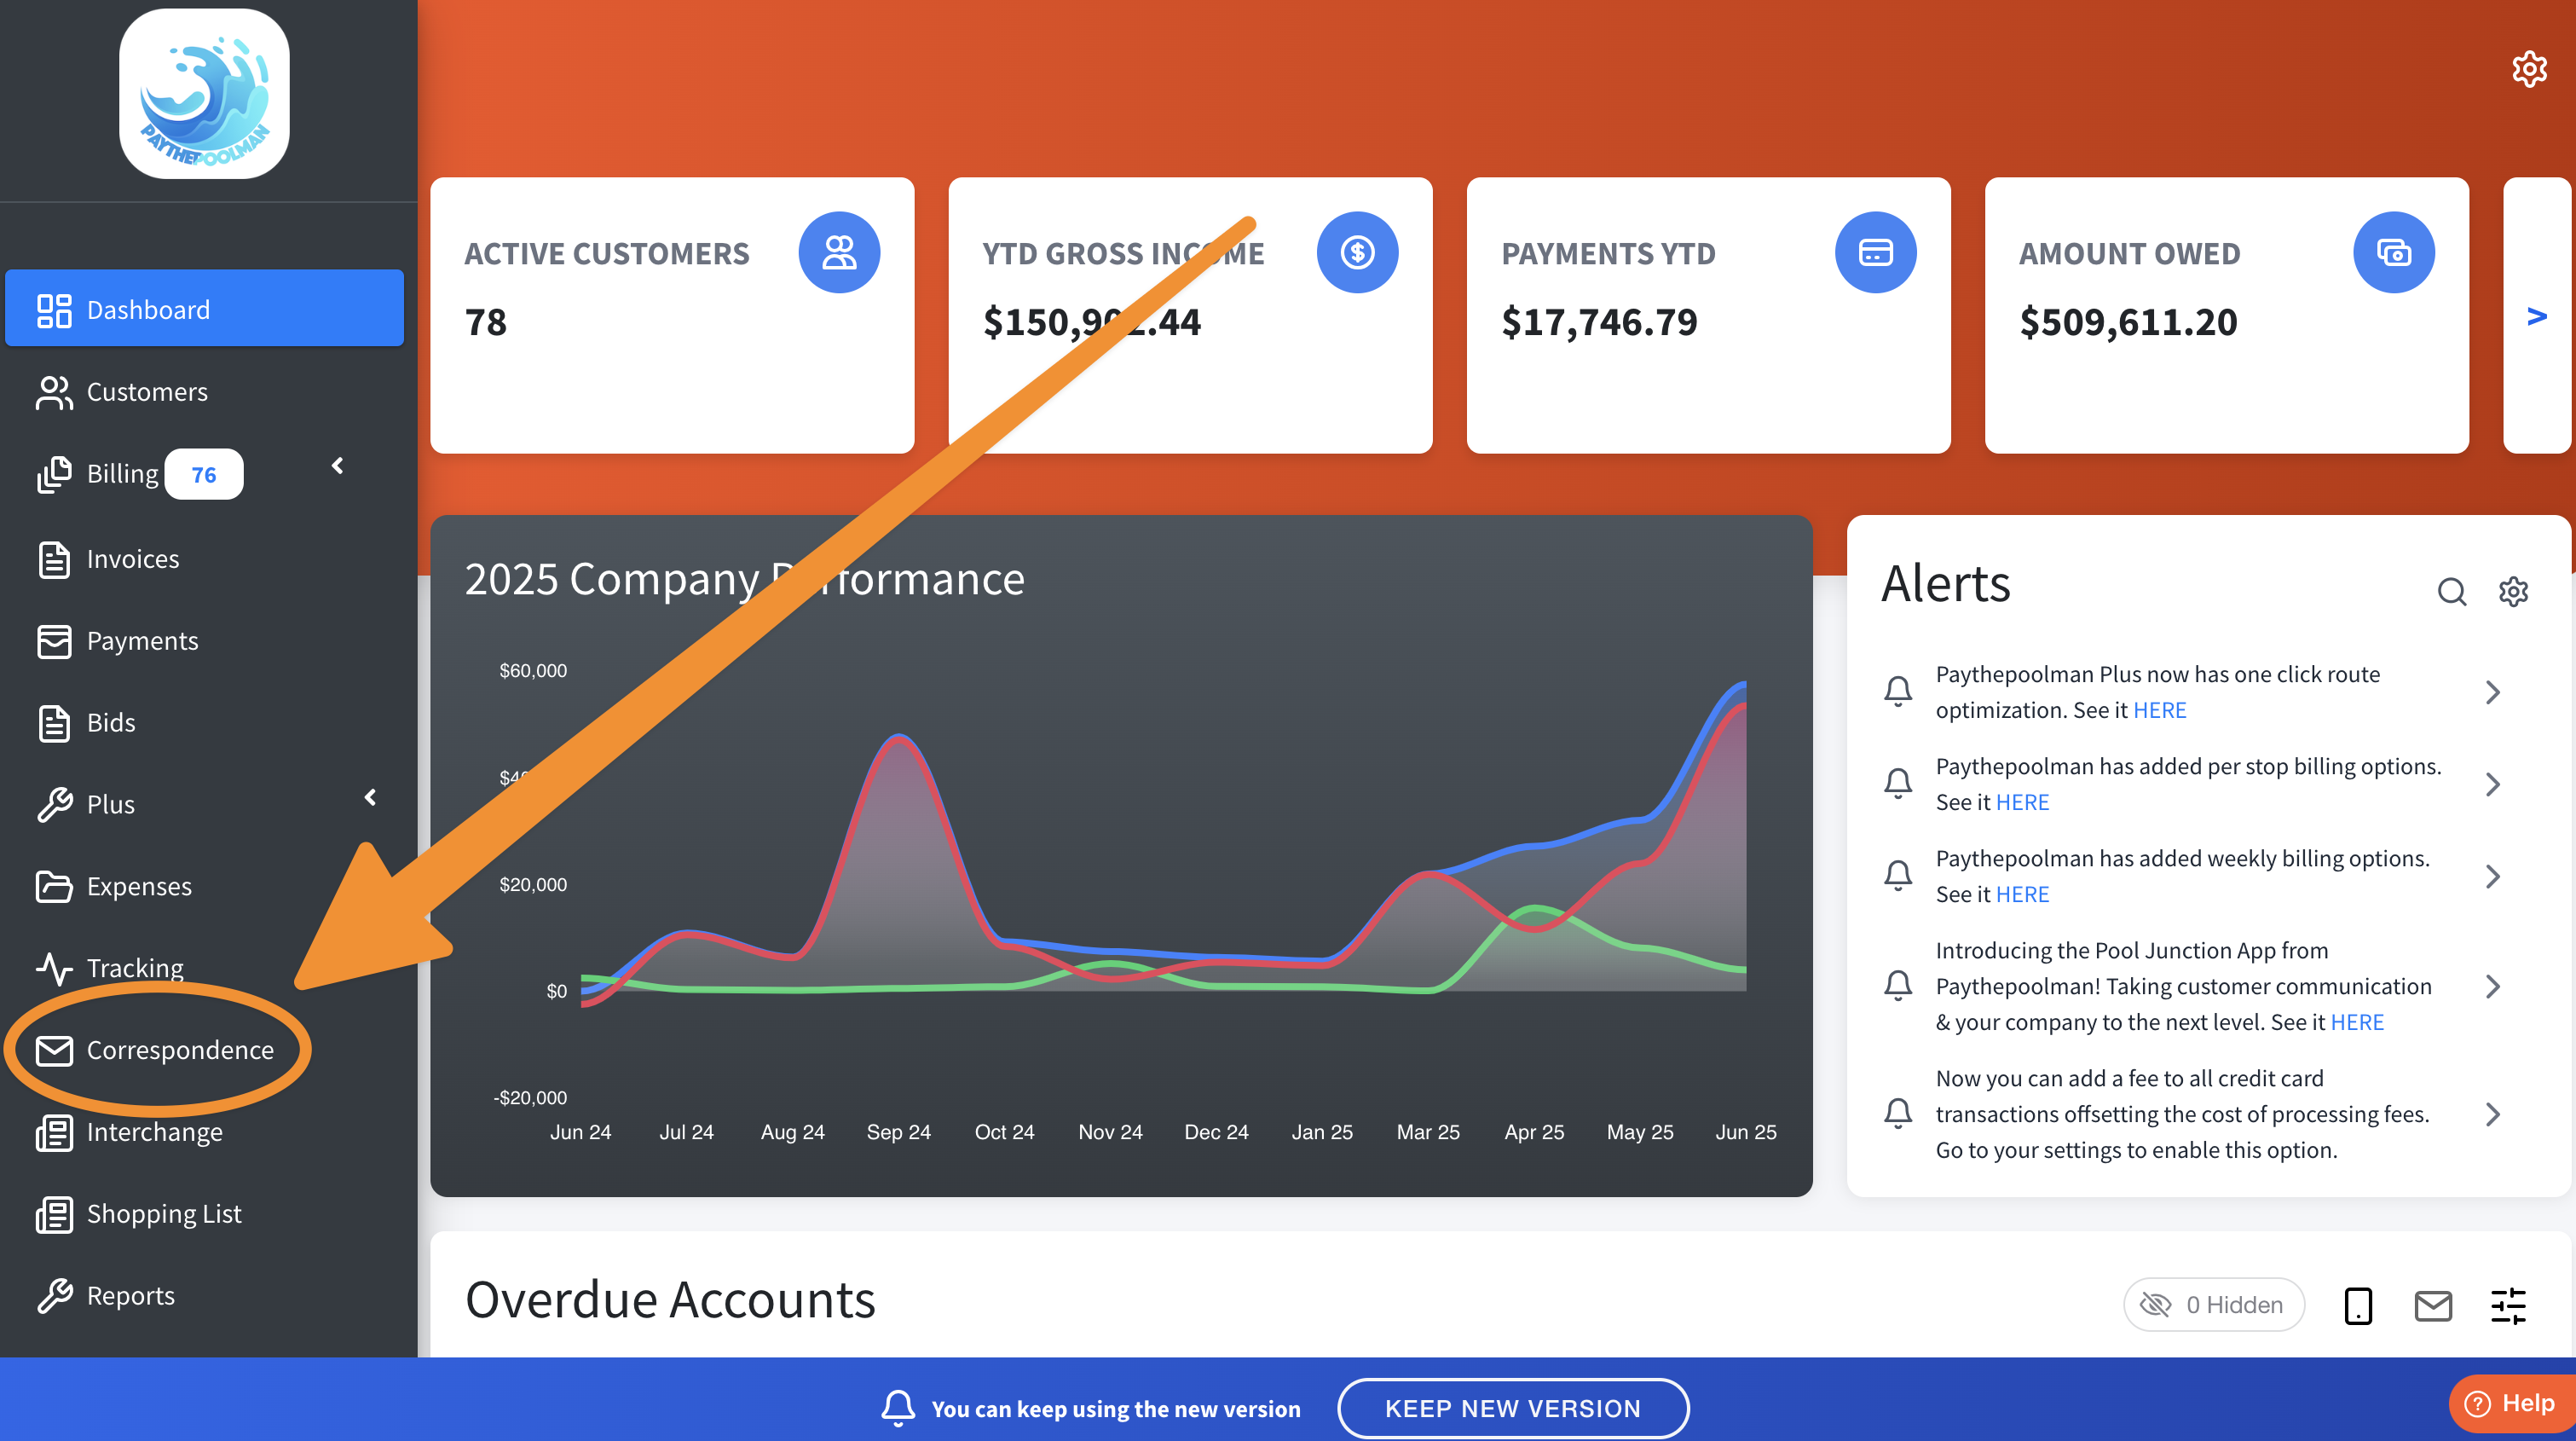
Task: Click the Active Customers people icon
Action: point(838,252)
